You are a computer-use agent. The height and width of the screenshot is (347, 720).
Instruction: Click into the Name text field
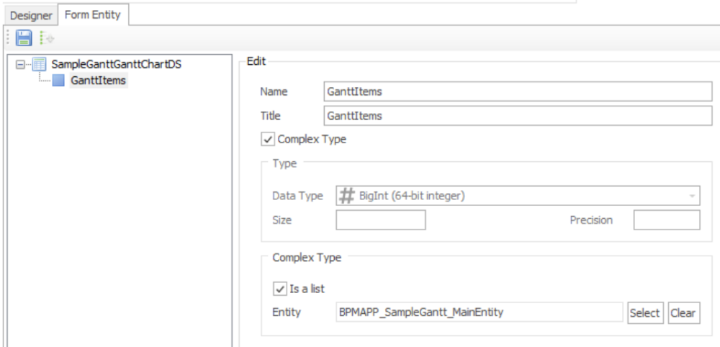[518, 92]
